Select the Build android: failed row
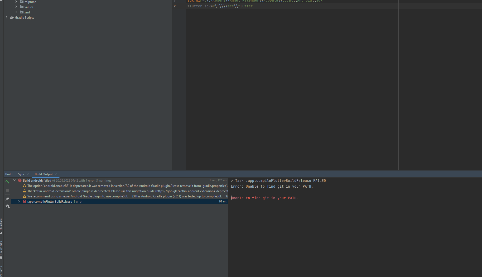This screenshot has height=277, width=482. pyautogui.click(x=120, y=180)
